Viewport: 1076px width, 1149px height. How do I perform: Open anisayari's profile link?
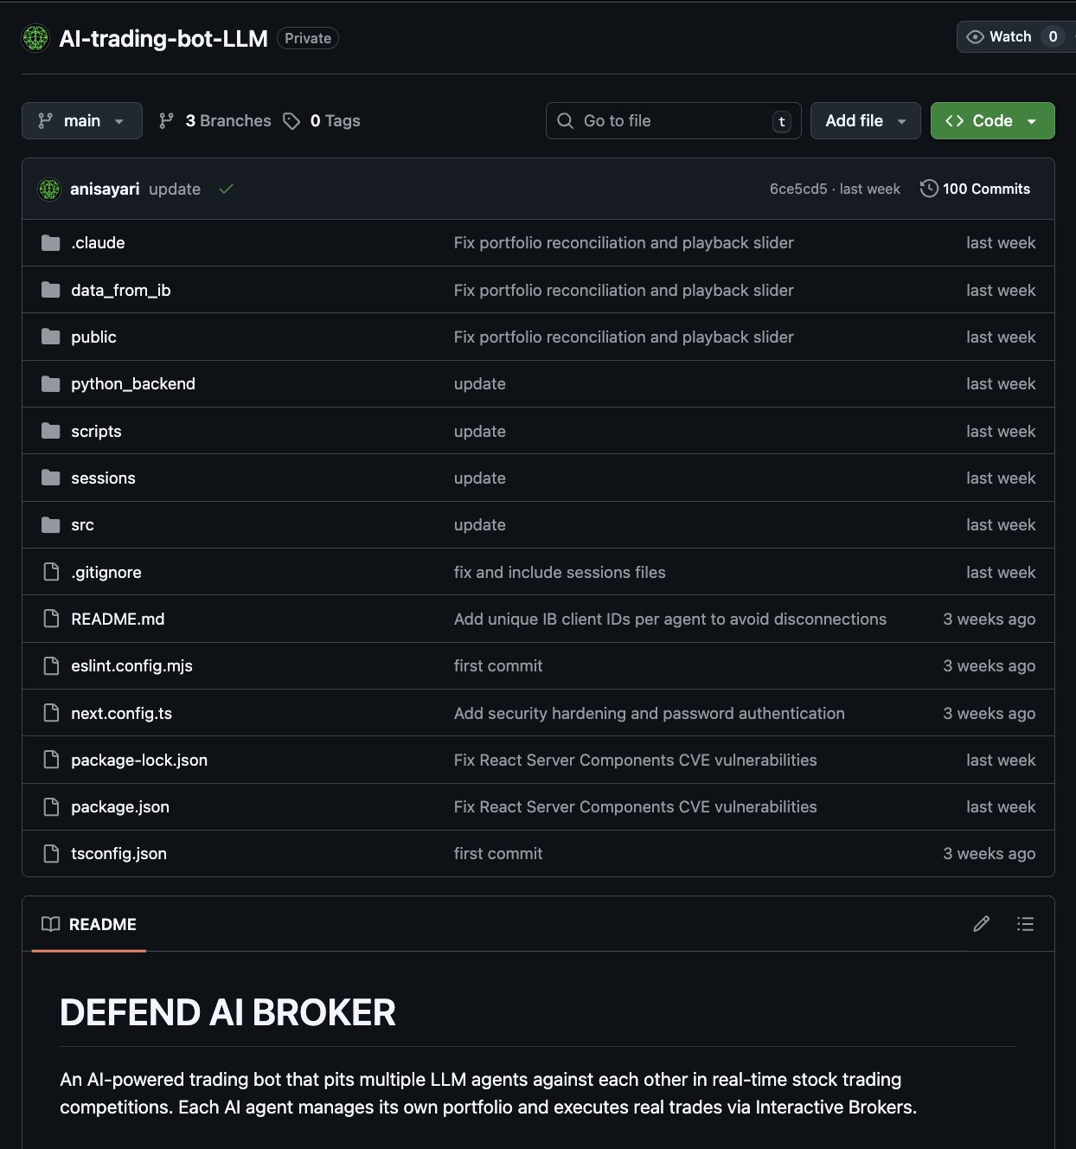pos(105,189)
